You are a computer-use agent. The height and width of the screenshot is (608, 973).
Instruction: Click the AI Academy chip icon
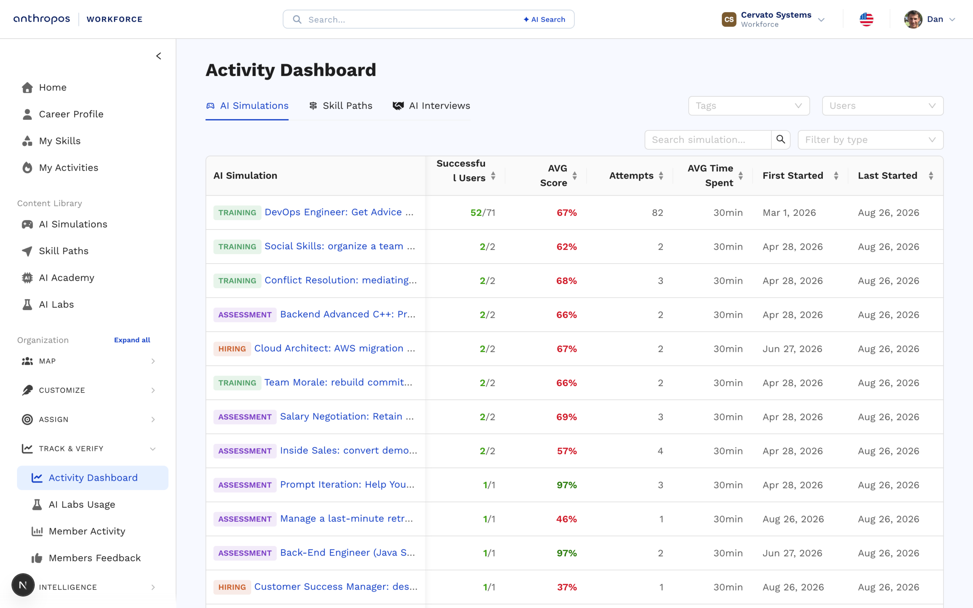point(27,278)
